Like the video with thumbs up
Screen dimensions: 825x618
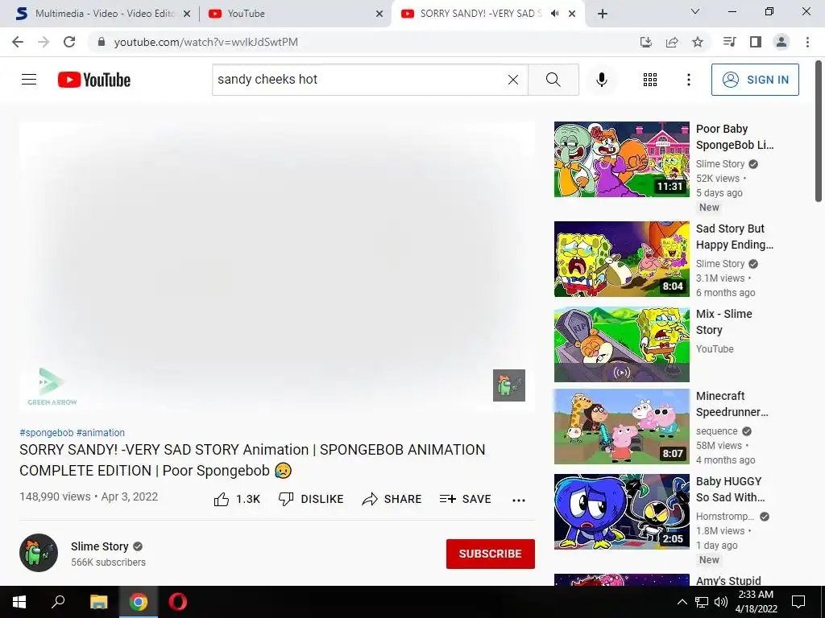tap(238, 499)
